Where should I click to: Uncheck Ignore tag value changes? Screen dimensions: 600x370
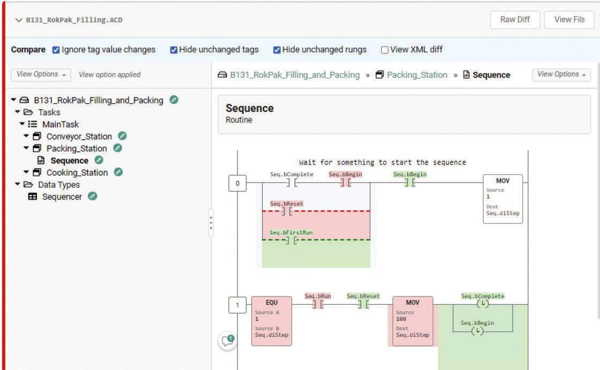pos(56,50)
